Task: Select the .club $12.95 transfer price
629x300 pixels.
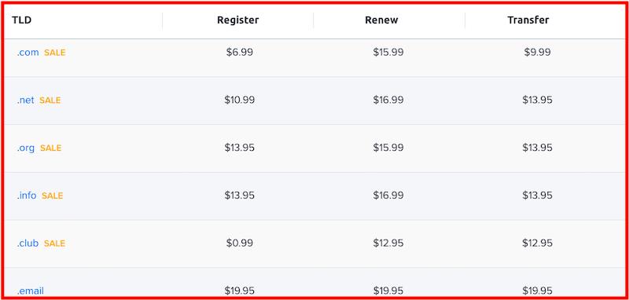Action: [537, 243]
